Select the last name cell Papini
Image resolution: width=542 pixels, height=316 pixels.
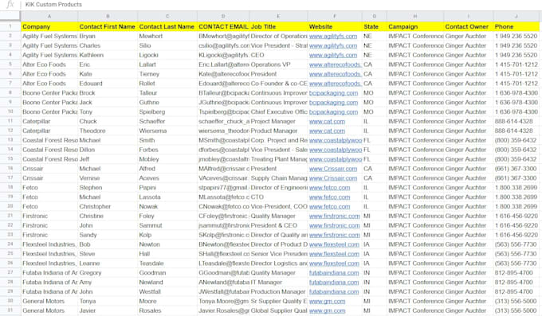click(x=167, y=188)
